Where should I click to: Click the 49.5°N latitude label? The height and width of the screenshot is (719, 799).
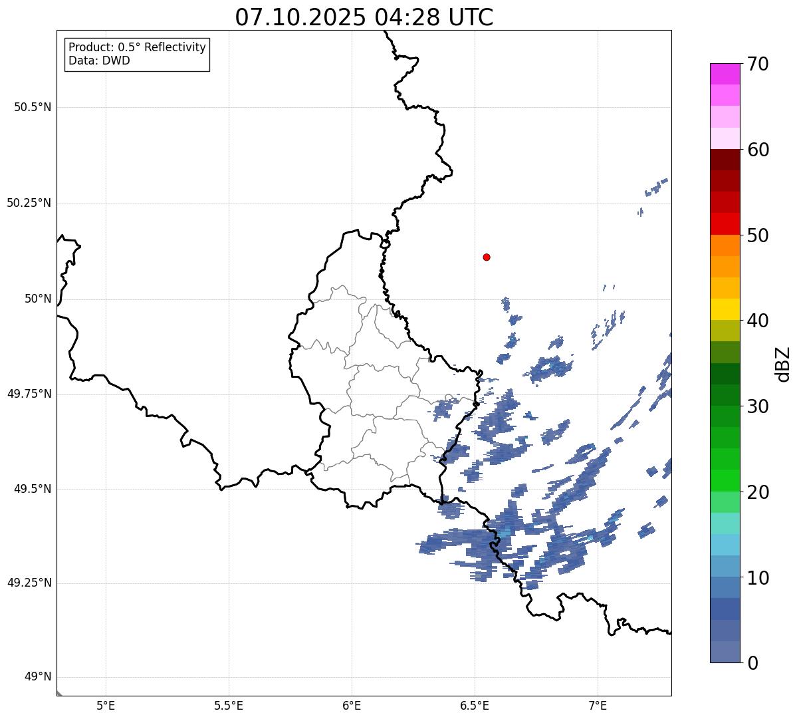click(33, 489)
